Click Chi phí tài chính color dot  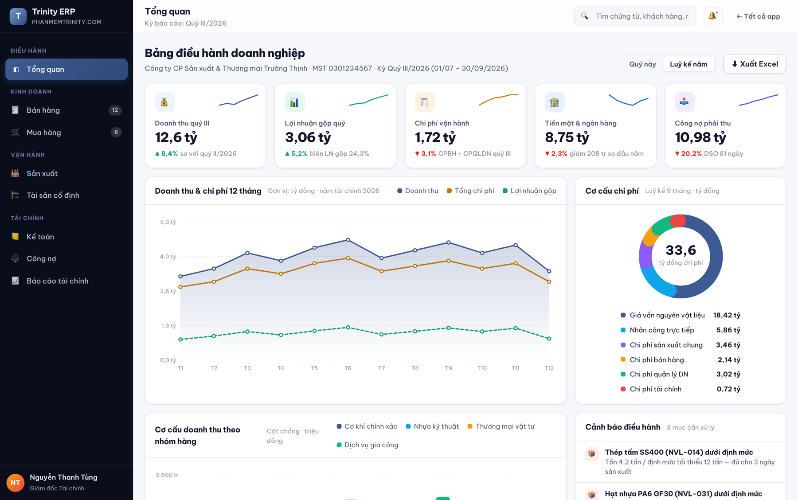tap(623, 389)
